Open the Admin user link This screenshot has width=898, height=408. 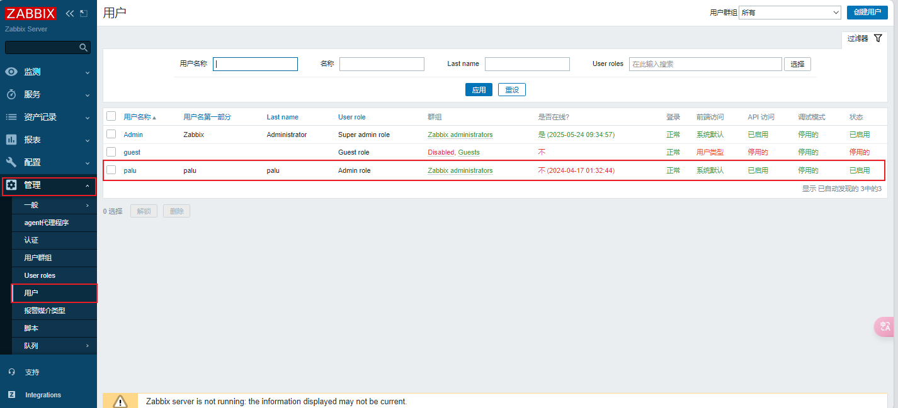click(133, 135)
